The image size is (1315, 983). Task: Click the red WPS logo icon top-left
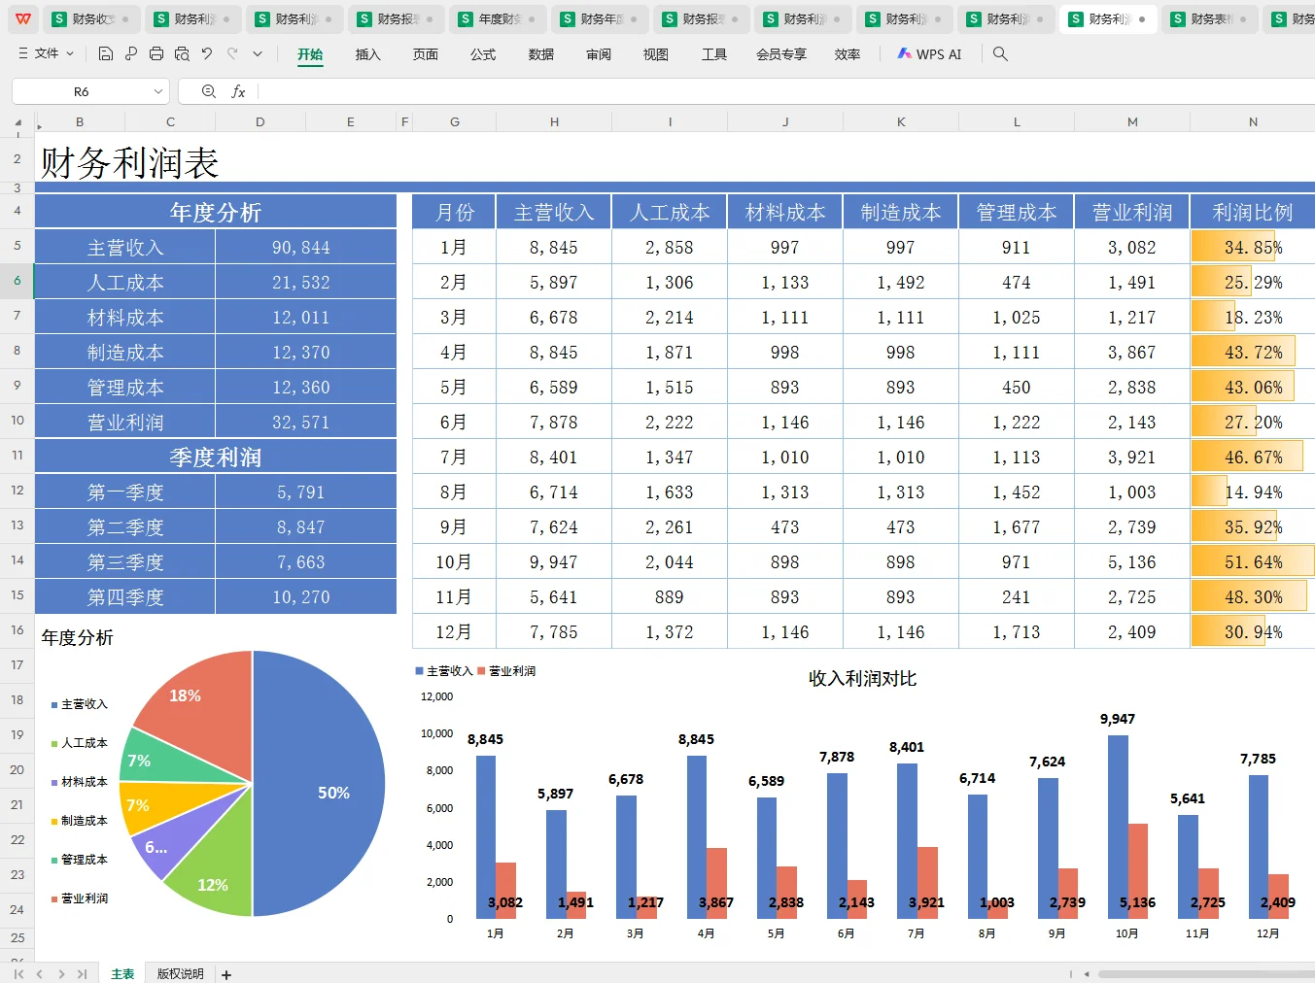[21, 18]
